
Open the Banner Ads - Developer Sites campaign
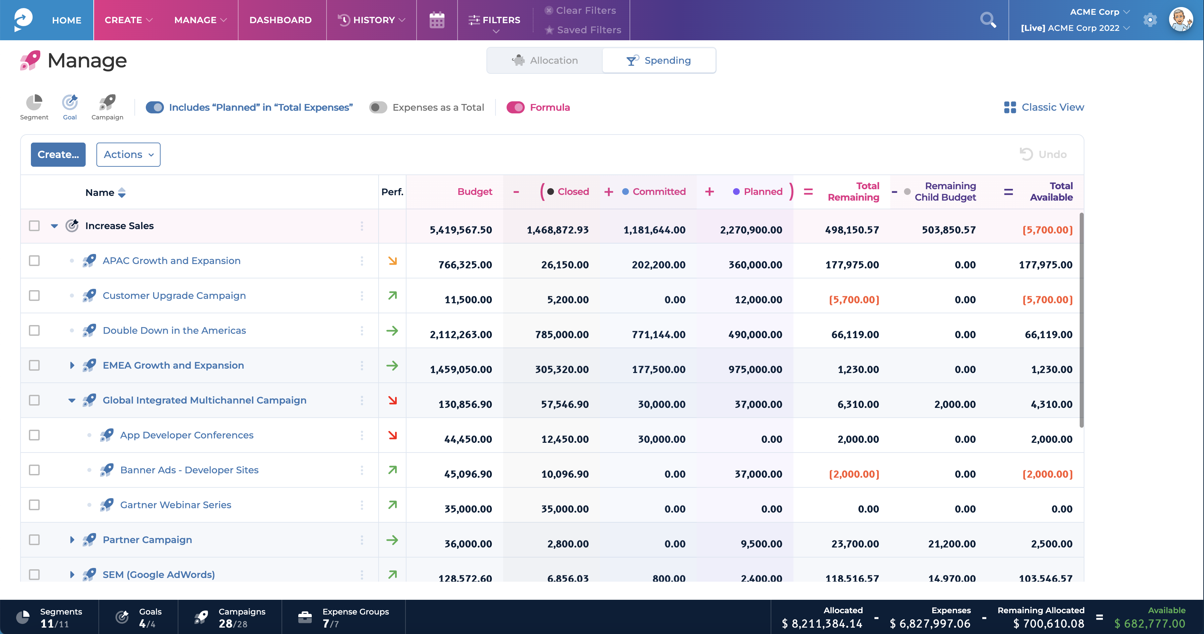pyautogui.click(x=189, y=470)
